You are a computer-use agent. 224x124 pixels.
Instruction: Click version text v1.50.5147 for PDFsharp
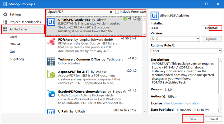[129, 38]
